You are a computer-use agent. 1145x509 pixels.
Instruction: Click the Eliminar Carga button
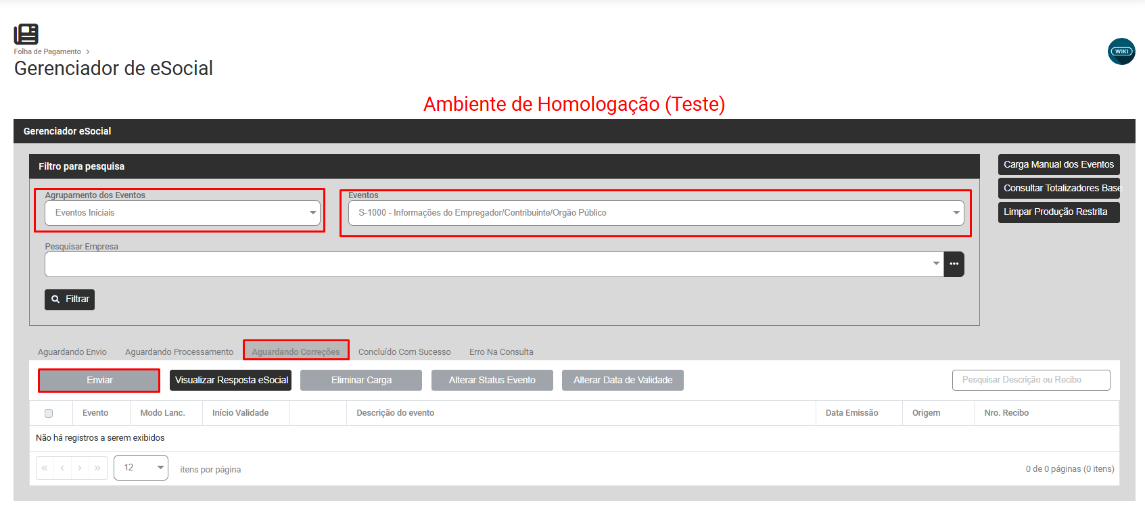pyautogui.click(x=361, y=381)
